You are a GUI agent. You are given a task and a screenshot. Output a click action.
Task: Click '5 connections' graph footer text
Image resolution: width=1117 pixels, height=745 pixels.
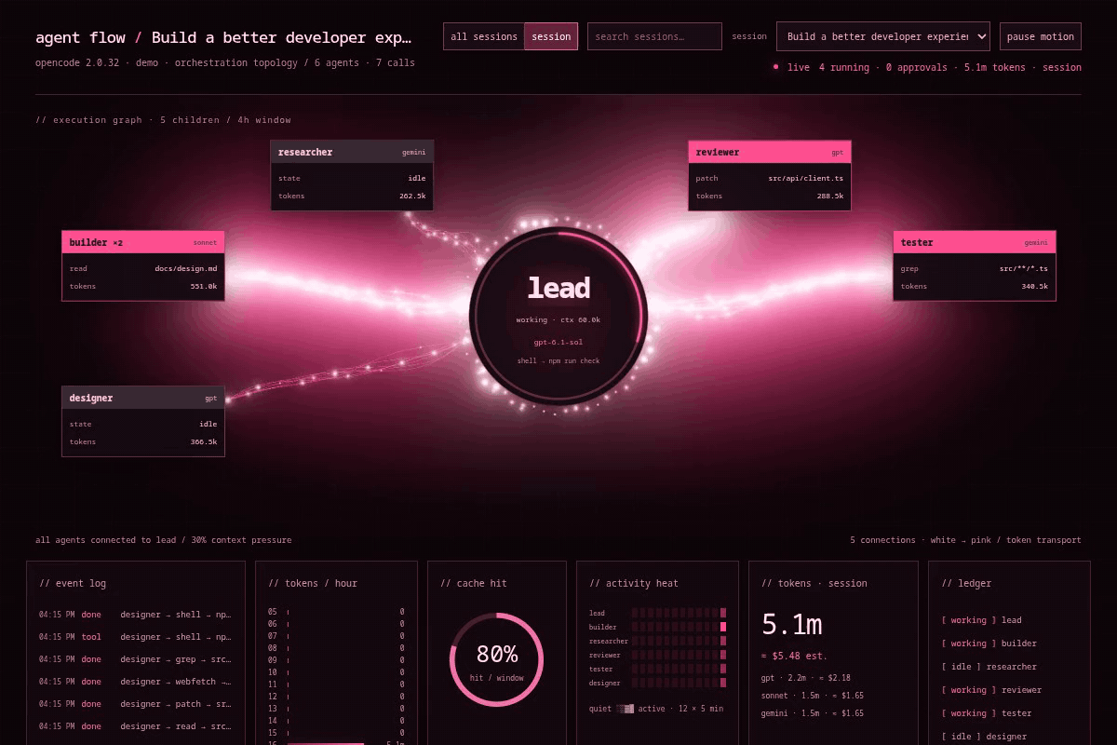point(884,540)
